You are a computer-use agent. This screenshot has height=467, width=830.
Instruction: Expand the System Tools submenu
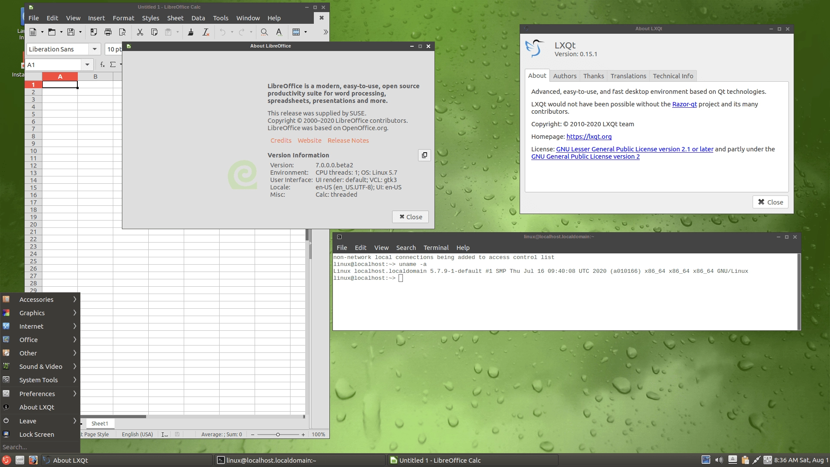coord(40,380)
